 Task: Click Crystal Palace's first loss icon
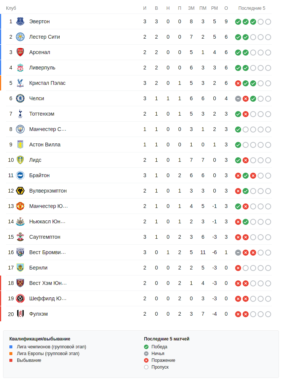click(x=238, y=83)
